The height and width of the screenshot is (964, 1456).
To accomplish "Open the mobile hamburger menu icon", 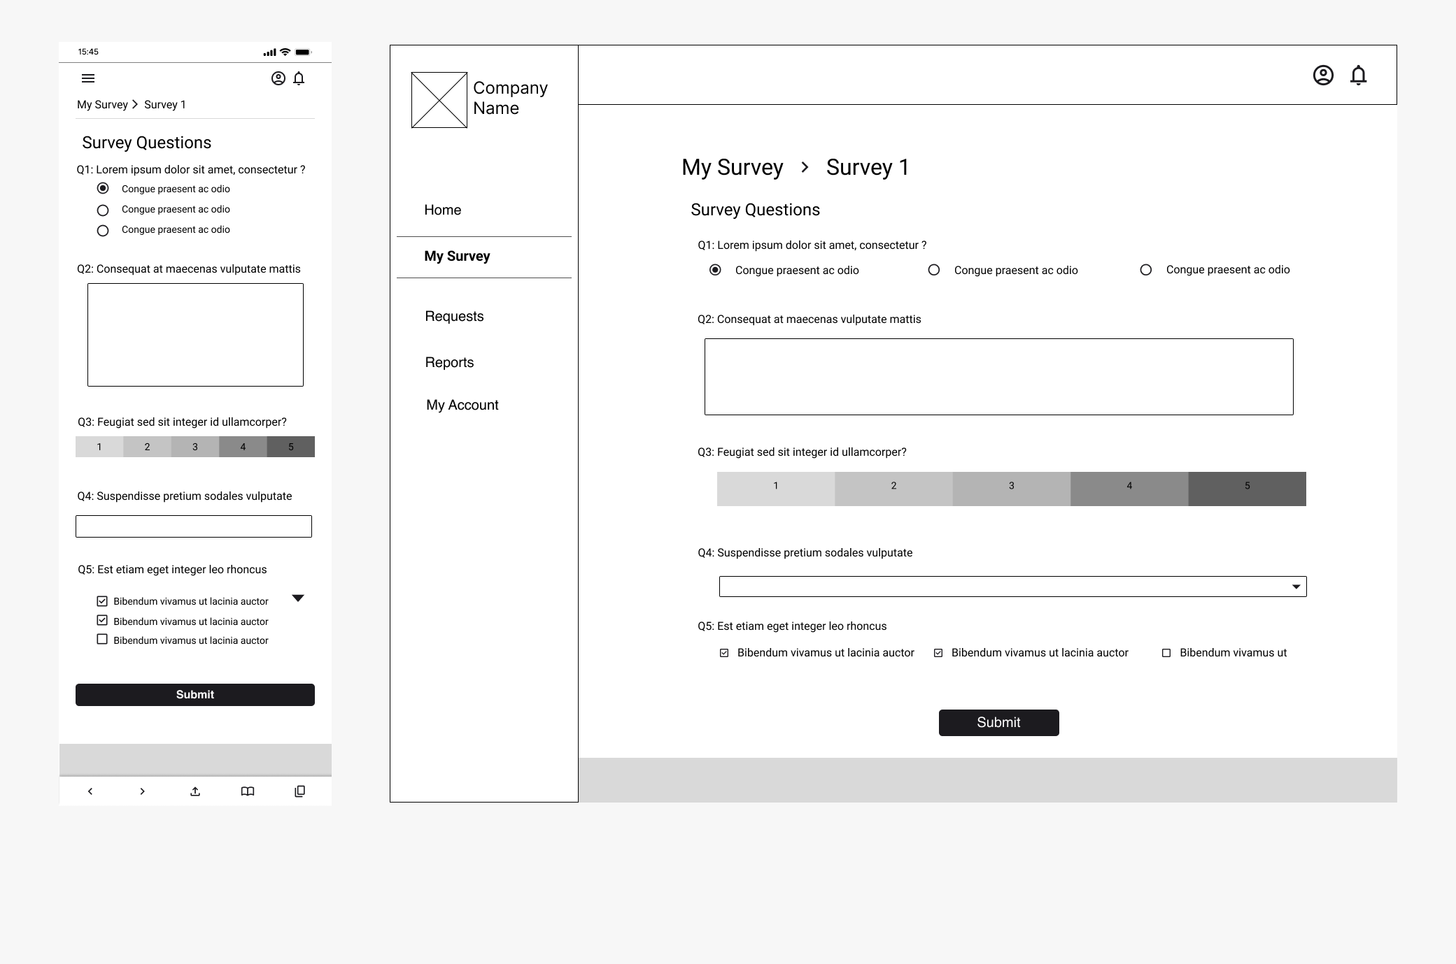I will pyautogui.click(x=88, y=78).
